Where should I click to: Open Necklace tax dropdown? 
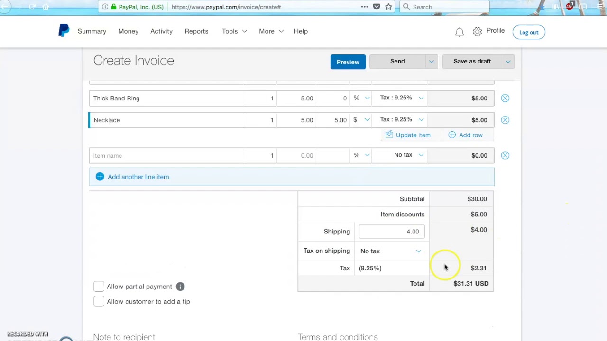click(x=400, y=120)
